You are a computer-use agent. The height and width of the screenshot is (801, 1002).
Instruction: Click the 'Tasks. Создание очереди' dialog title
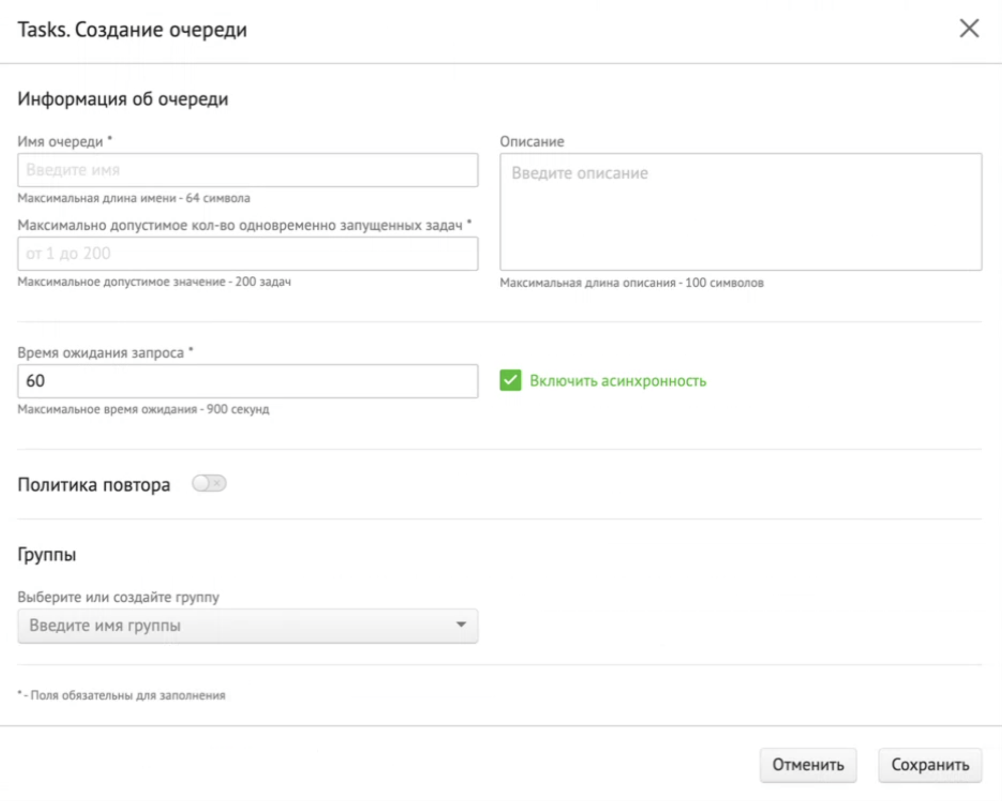(x=132, y=30)
